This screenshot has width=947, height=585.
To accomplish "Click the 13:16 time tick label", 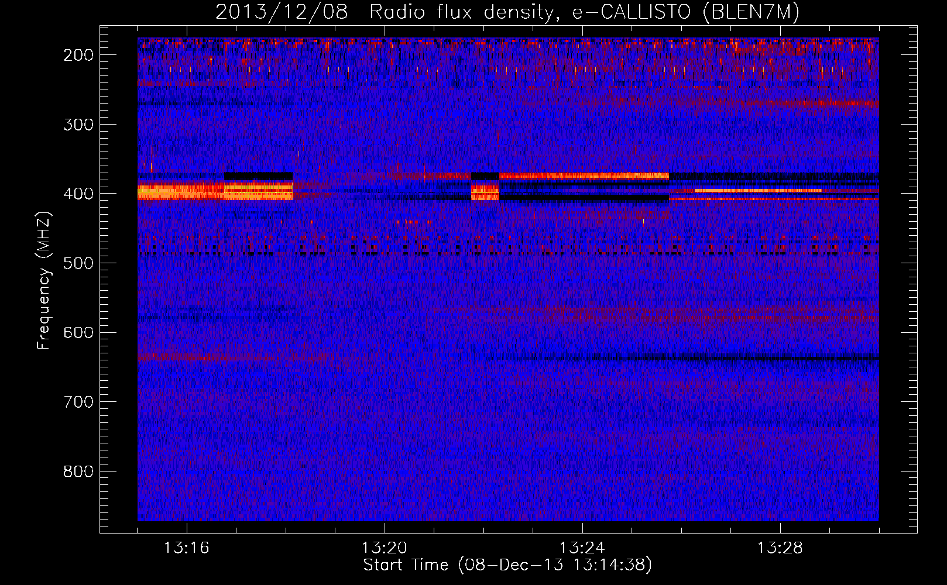I will pyautogui.click(x=187, y=548).
